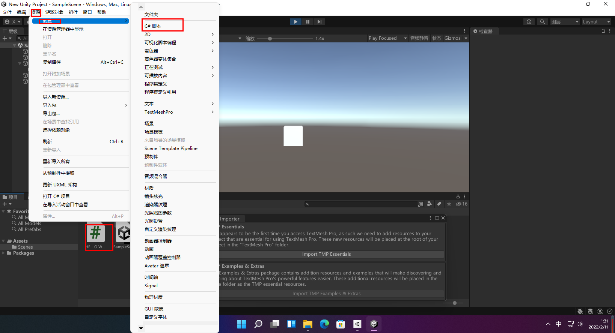615x333 pixels.
Task: Open the Play Focused dropdown
Action: coord(387,38)
